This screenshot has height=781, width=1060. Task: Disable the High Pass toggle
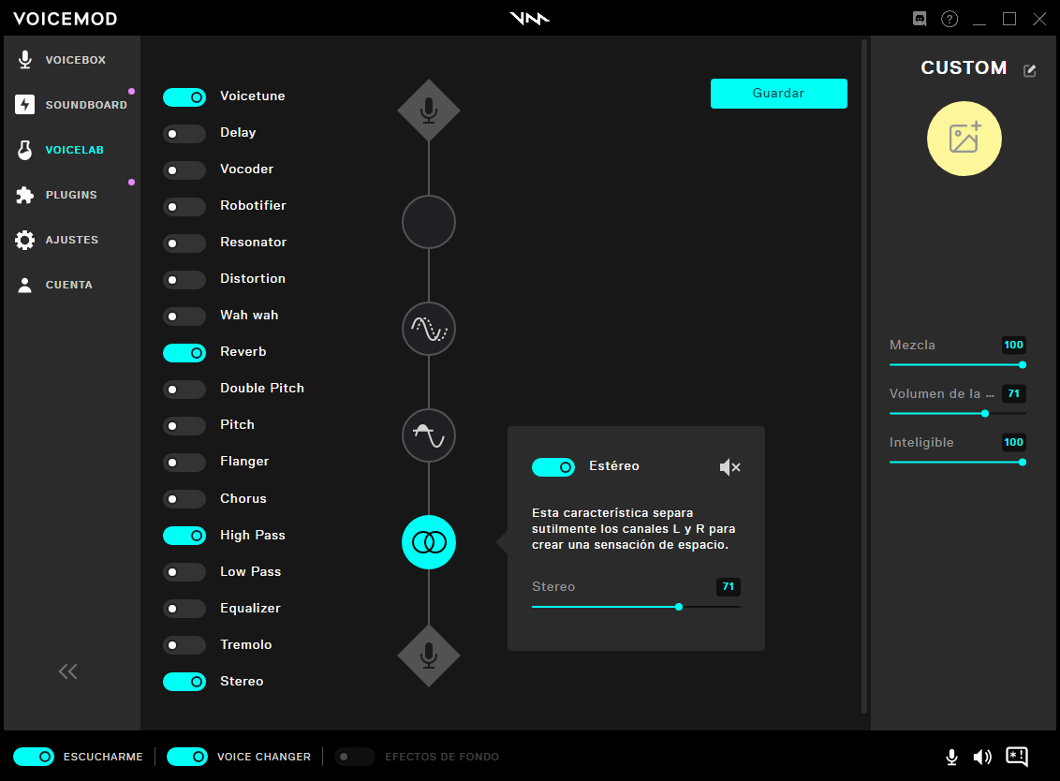click(x=184, y=536)
